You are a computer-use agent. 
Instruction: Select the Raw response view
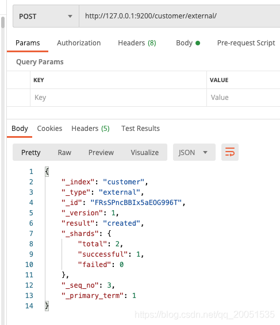pos(64,152)
